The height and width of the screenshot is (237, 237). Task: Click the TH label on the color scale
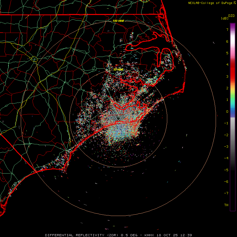(x=226, y=205)
